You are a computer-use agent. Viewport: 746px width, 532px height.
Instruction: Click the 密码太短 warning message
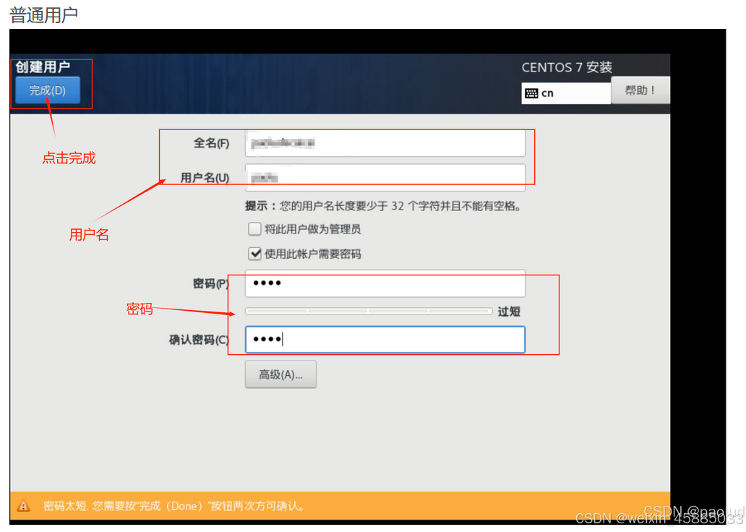173,506
